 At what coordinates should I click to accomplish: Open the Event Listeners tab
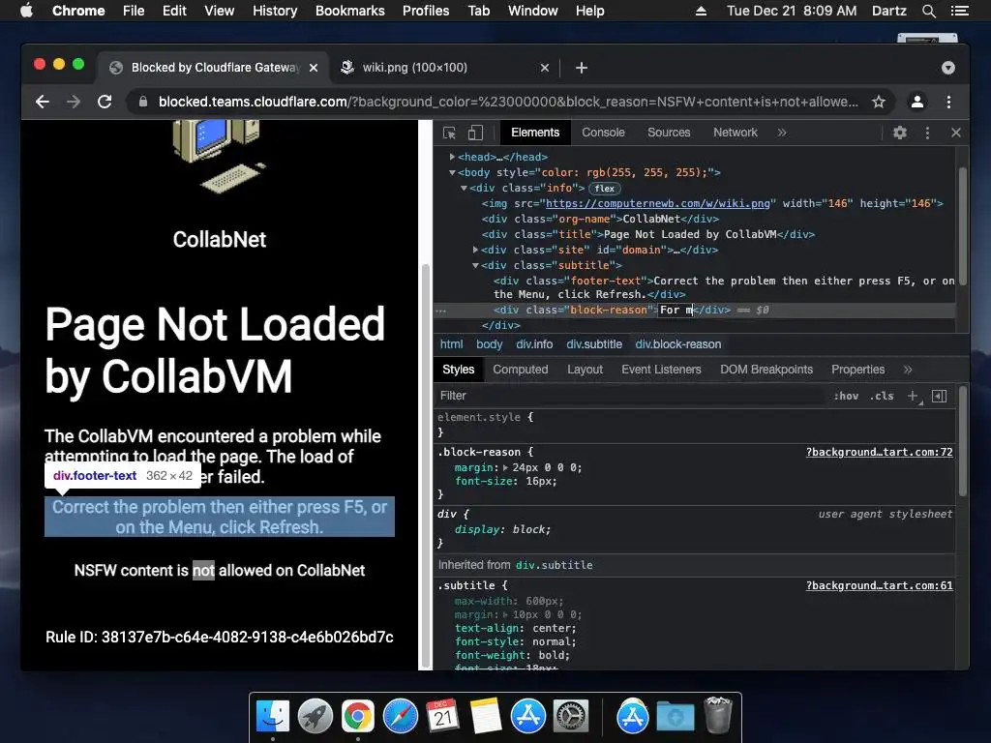click(x=661, y=370)
